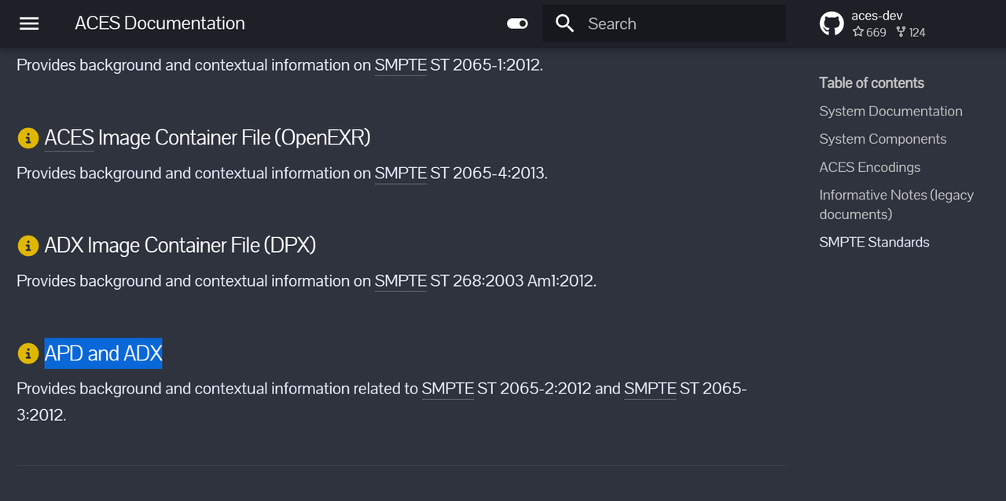The height and width of the screenshot is (501, 1006).
Task: Open the highlighted APD and ADX heading
Action: [x=103, y=353]
